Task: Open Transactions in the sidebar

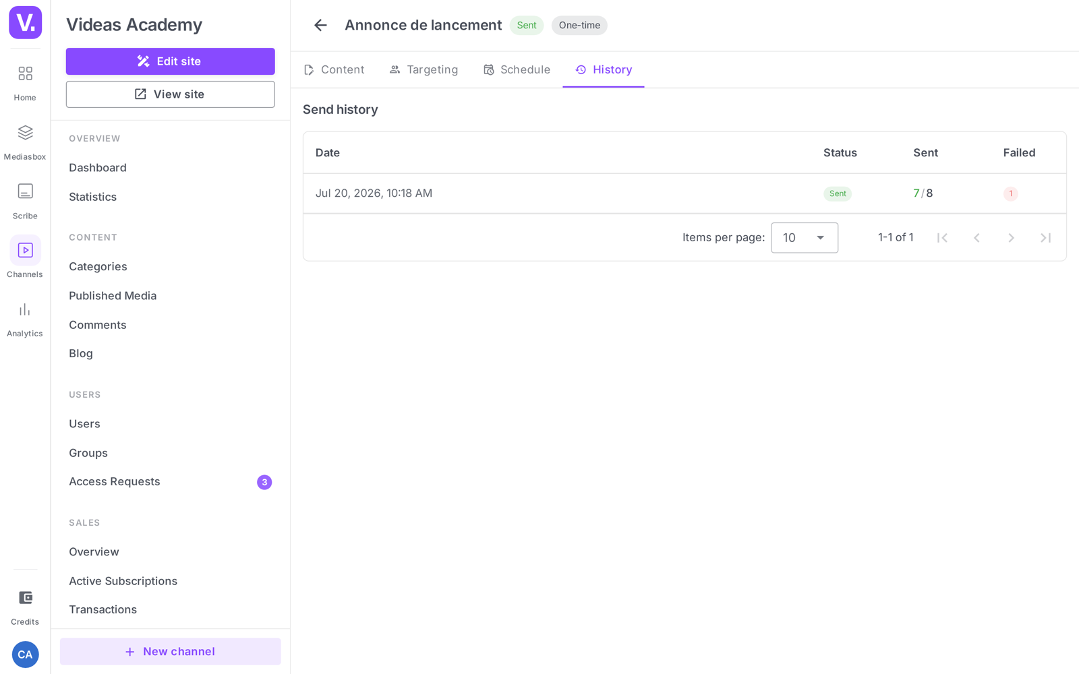Action: click(x=103, y=610)
